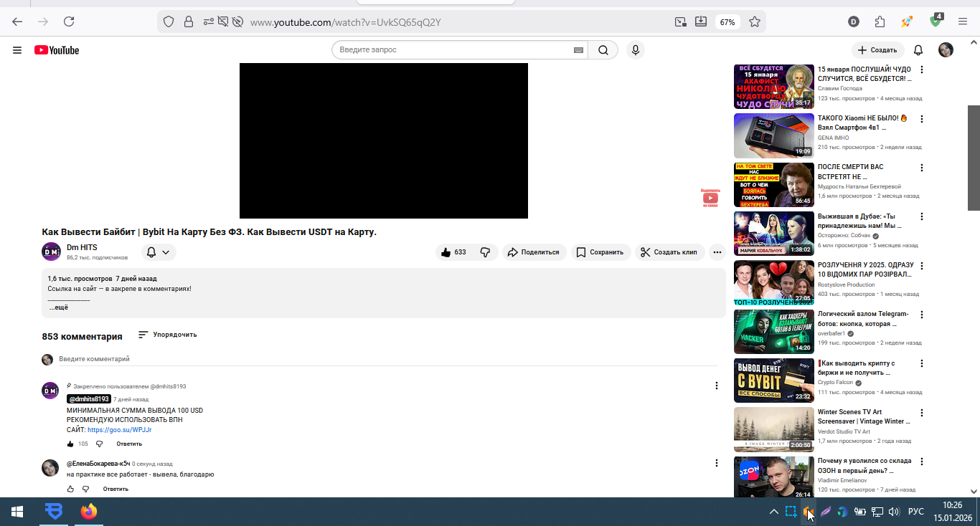Screen dimensions: 980x526
Task: Expand the description with ...ещё
Action: [59, 307]
